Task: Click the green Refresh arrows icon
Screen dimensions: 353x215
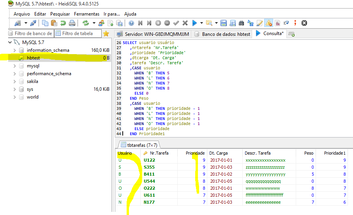Action: (86, 23)
